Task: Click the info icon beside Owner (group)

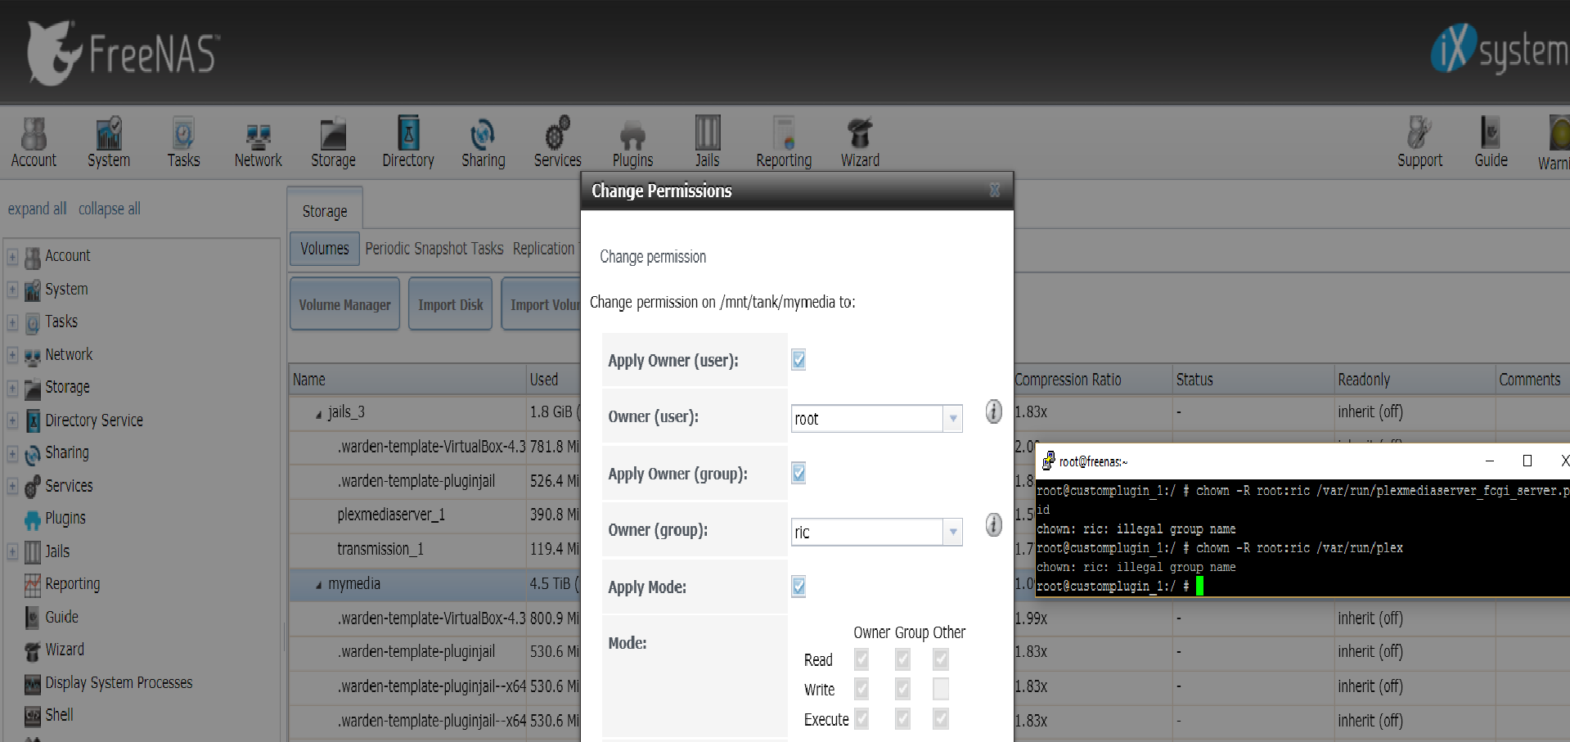Action: (993, 524)
